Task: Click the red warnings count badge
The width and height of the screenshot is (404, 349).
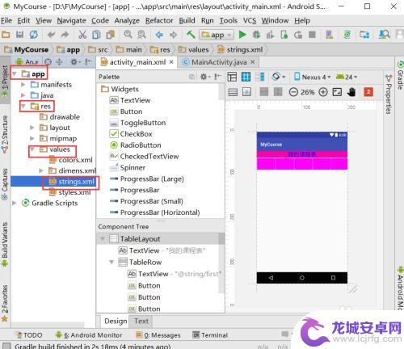Action: coord(368,92)
